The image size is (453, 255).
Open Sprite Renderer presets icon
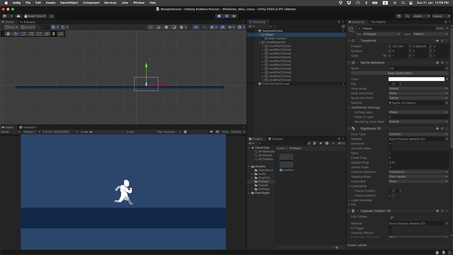pos(442,63)
